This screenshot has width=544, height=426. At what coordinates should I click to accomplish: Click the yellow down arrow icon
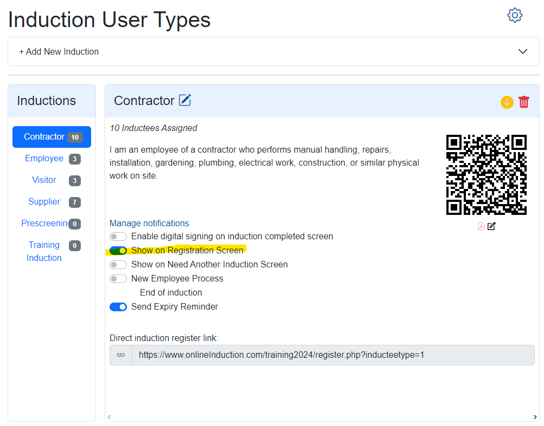[507, 102]
